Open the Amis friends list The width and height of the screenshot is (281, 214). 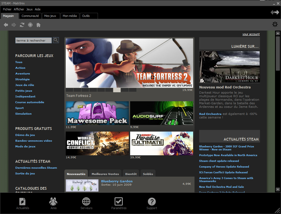pos(53,203)
